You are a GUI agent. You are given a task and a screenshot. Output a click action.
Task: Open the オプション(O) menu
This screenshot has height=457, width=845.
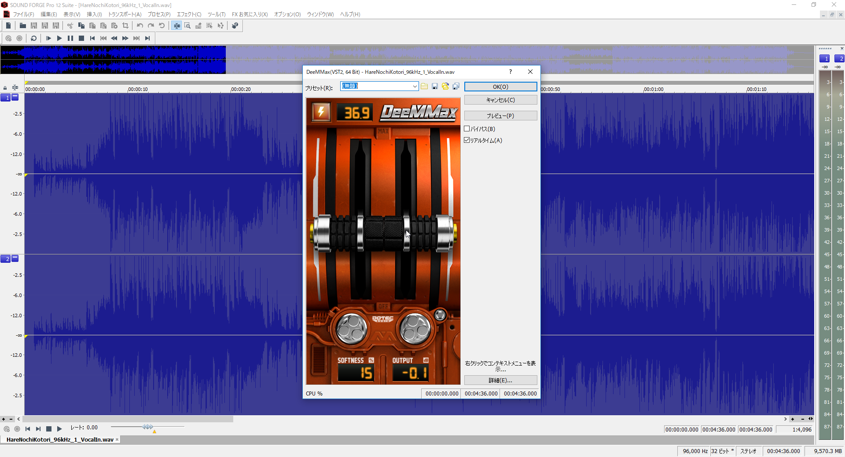tap(287, 15)
